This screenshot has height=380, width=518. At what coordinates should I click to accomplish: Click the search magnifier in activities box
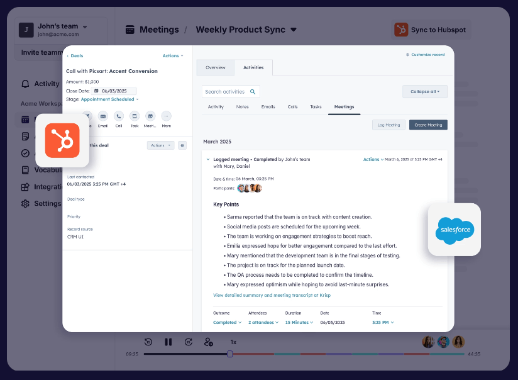pyautogui.click(x=253, y=92)
